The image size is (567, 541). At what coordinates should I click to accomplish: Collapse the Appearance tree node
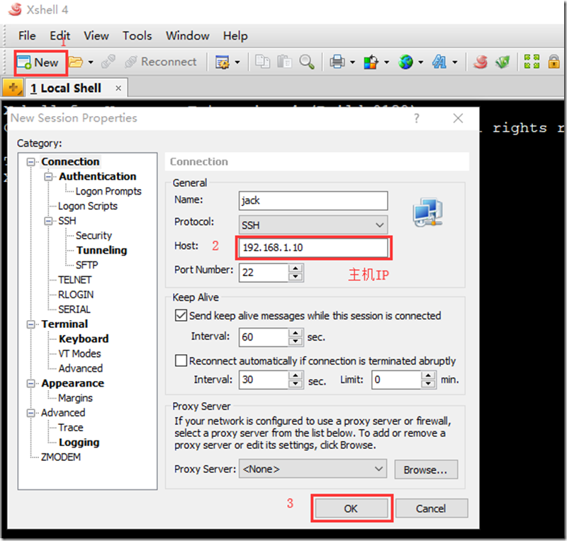(31, 383)
